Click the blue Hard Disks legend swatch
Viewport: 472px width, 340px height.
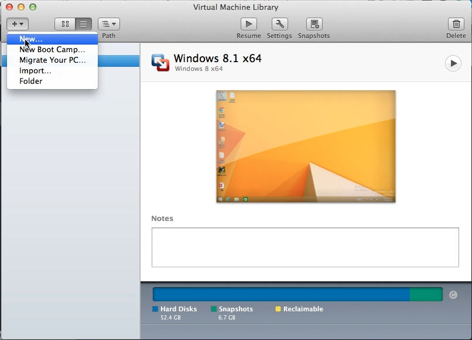[155, 309]
